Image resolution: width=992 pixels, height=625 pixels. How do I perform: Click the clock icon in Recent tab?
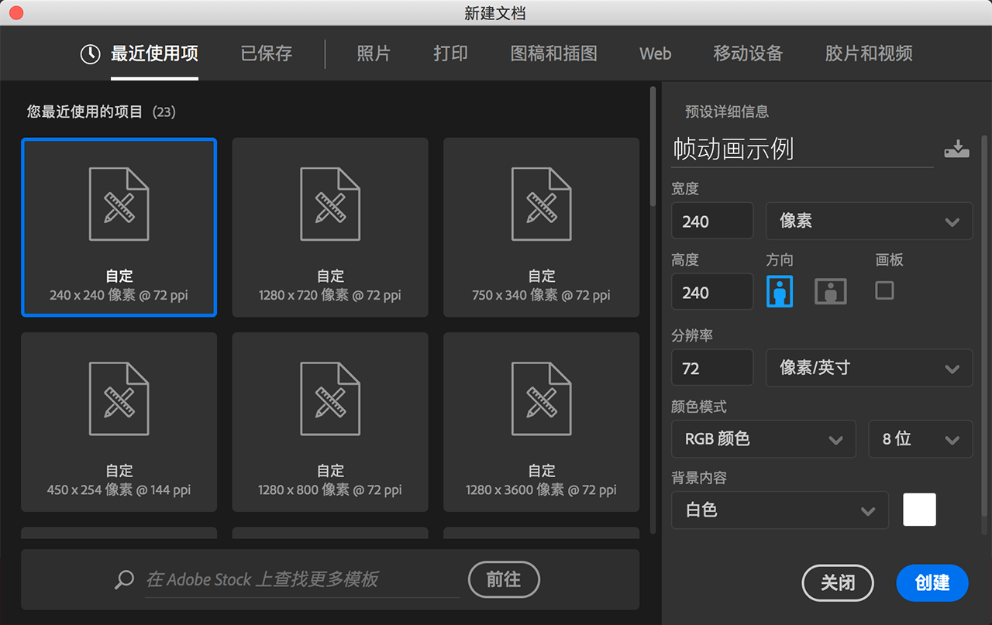tap(91, 53)
